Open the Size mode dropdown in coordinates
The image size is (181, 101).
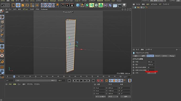point(113,97)
